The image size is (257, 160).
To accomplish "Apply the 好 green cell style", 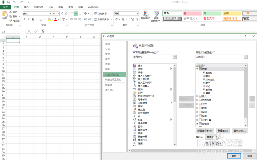I will [x=212, y=13].
